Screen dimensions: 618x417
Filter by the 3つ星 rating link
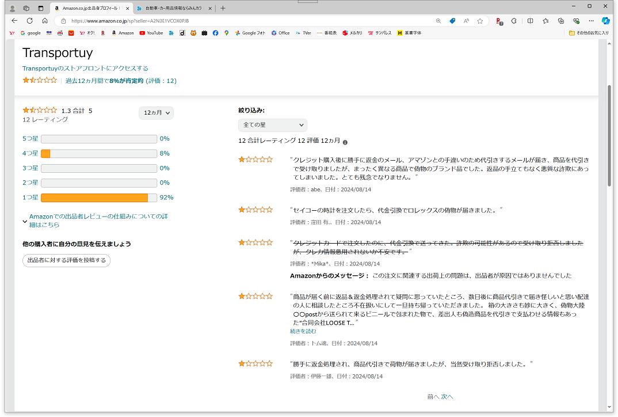(30, 168)
